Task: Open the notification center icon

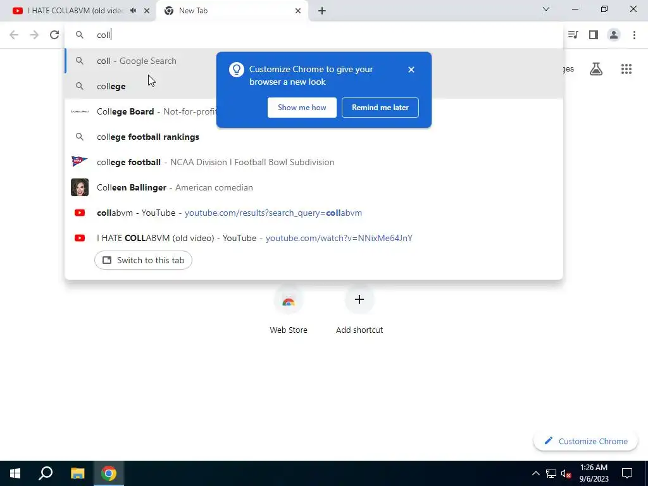Action: pos(627,473)
